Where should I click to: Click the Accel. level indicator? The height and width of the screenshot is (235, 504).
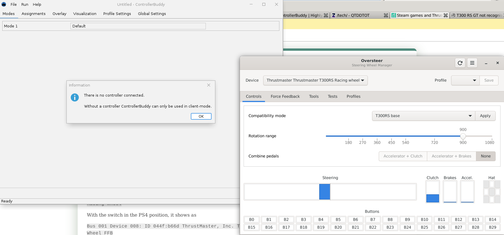[x=467, y=192]
